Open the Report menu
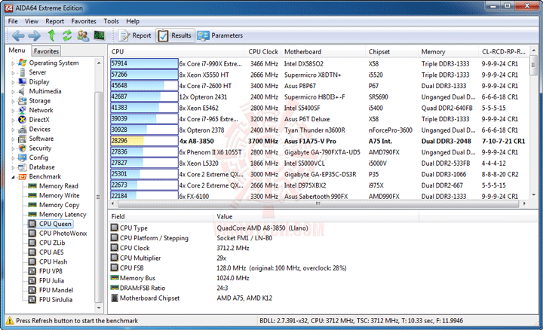This screenshot has width=543, height=330. click(x=55, y=21)
